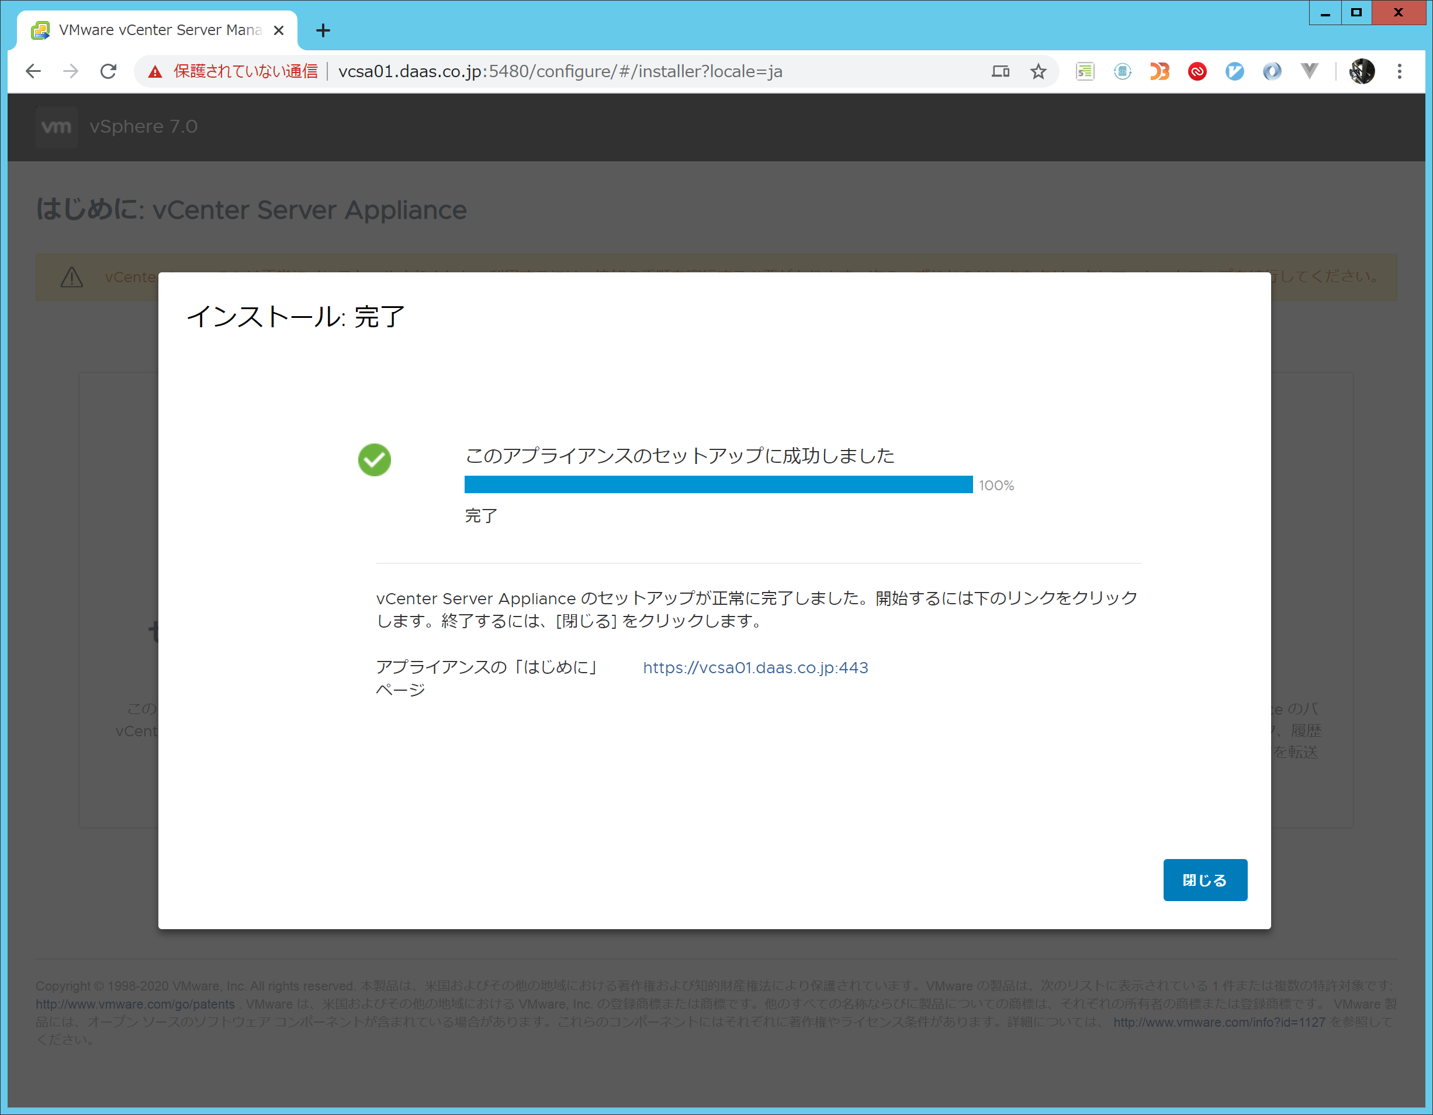Open the vmware.com/info?id=1127 footer link

[1220, 1022]
